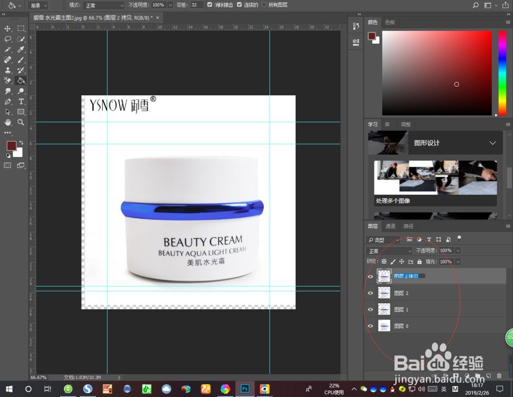Viewport: 513px width, 397px height.
Task: Click the foreground color swatch in toolbar
Action: (x=11, y=145)
